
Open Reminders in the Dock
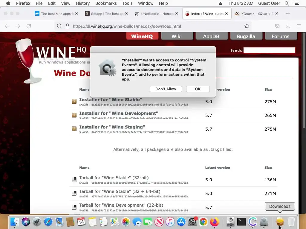tap(103, 222)
